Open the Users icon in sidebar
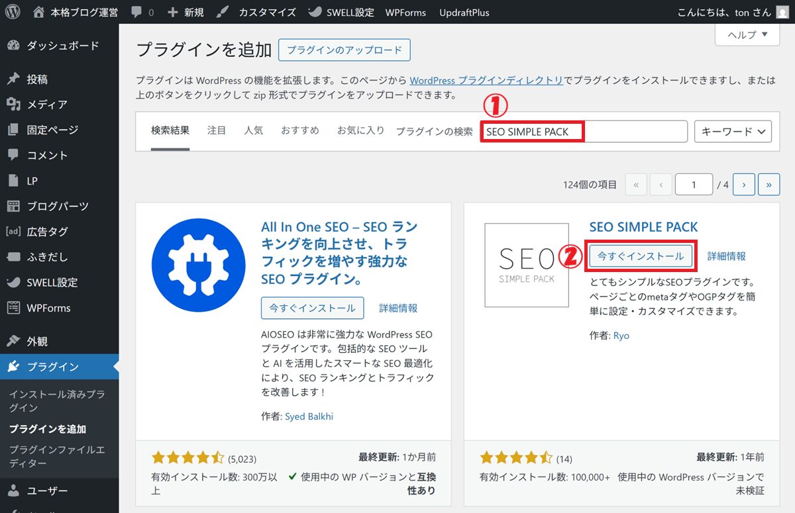 pos(13,491)
